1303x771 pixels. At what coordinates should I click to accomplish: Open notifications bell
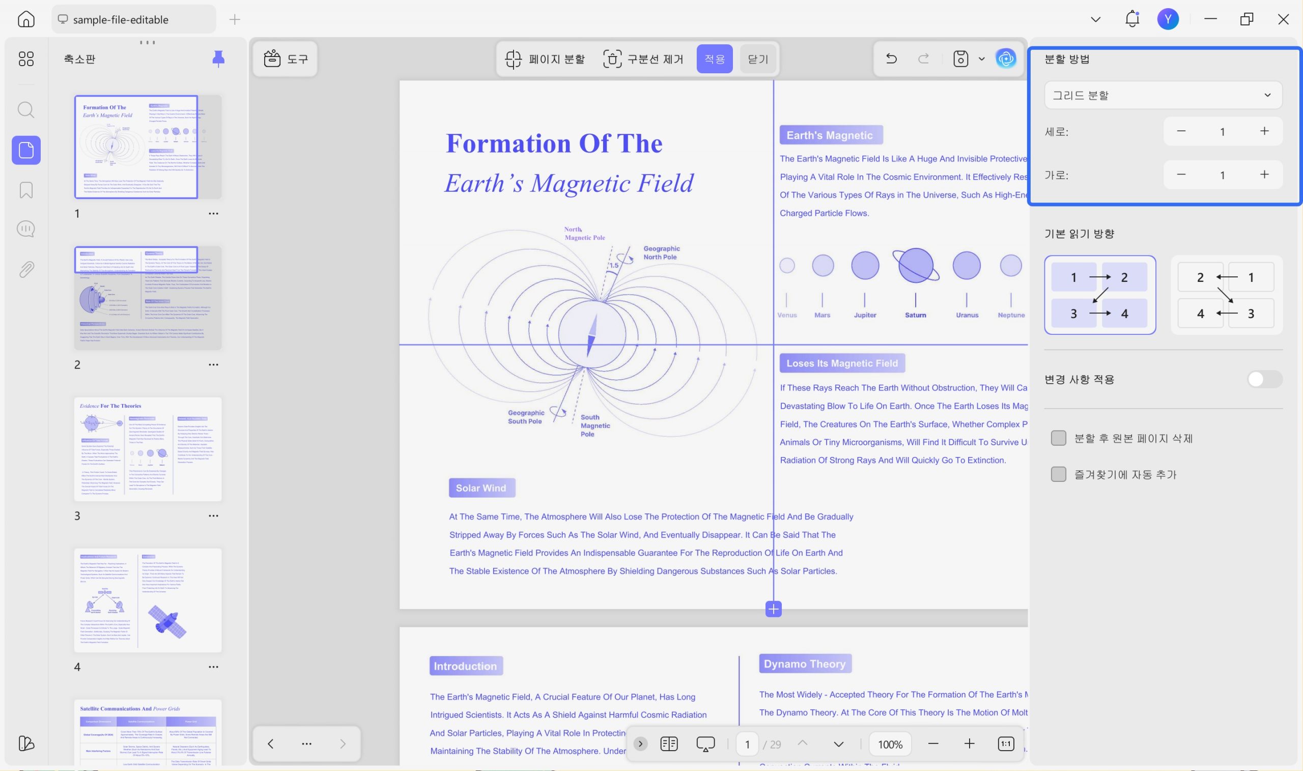(x=1132, y=19)
